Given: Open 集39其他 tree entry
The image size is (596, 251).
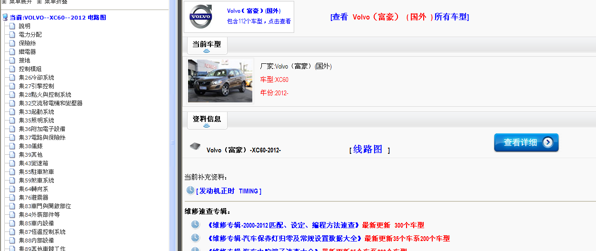Looking at the screenshot, I should (30, 155).
